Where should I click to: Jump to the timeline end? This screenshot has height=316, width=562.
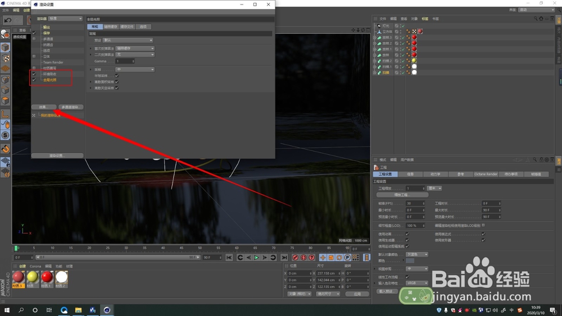click(284, 257)
